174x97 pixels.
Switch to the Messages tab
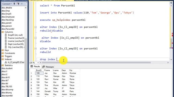click(48, 67)
